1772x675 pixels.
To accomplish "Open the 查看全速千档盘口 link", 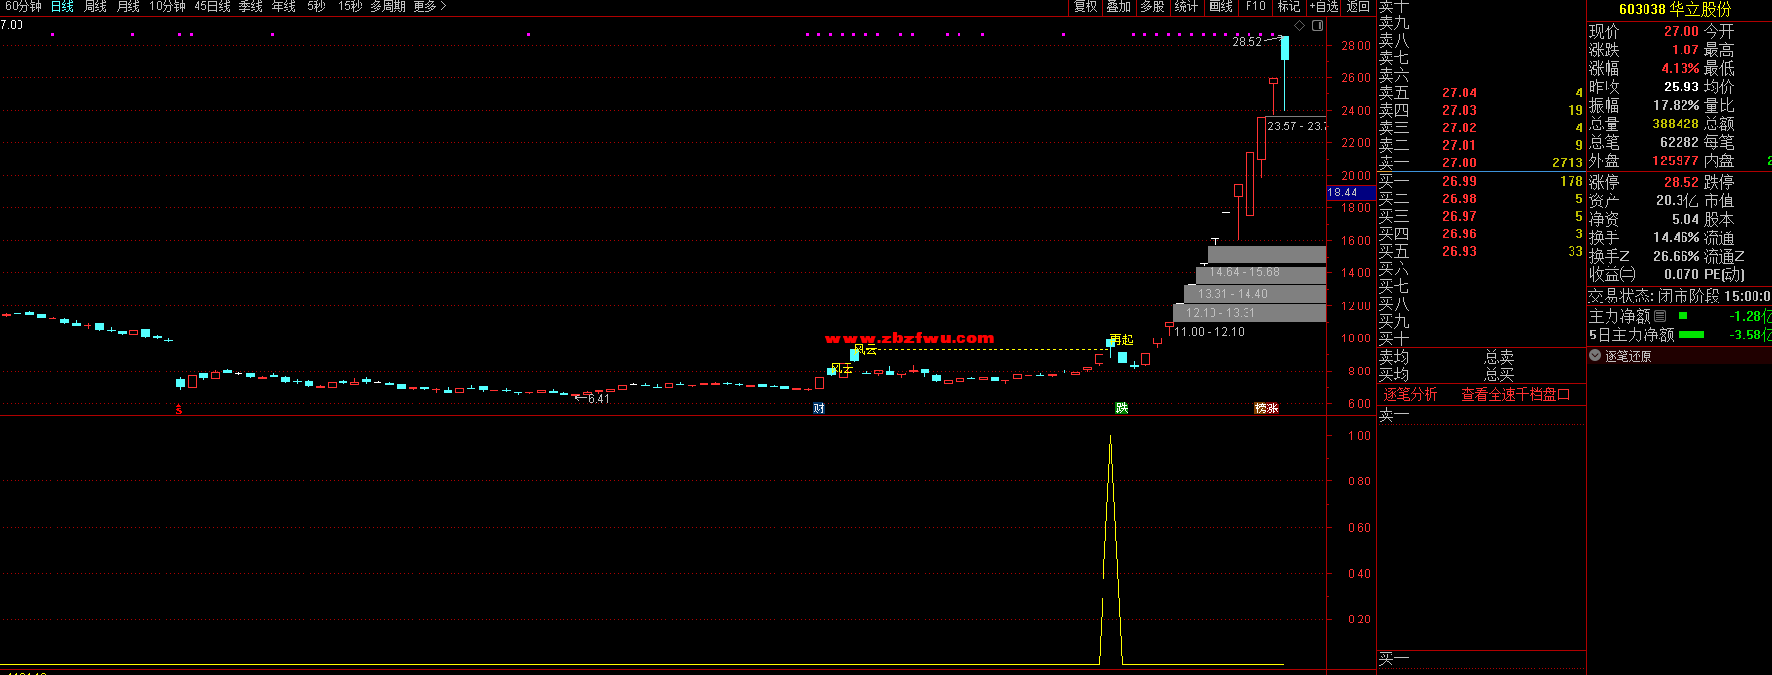I will click(1515, 394).
